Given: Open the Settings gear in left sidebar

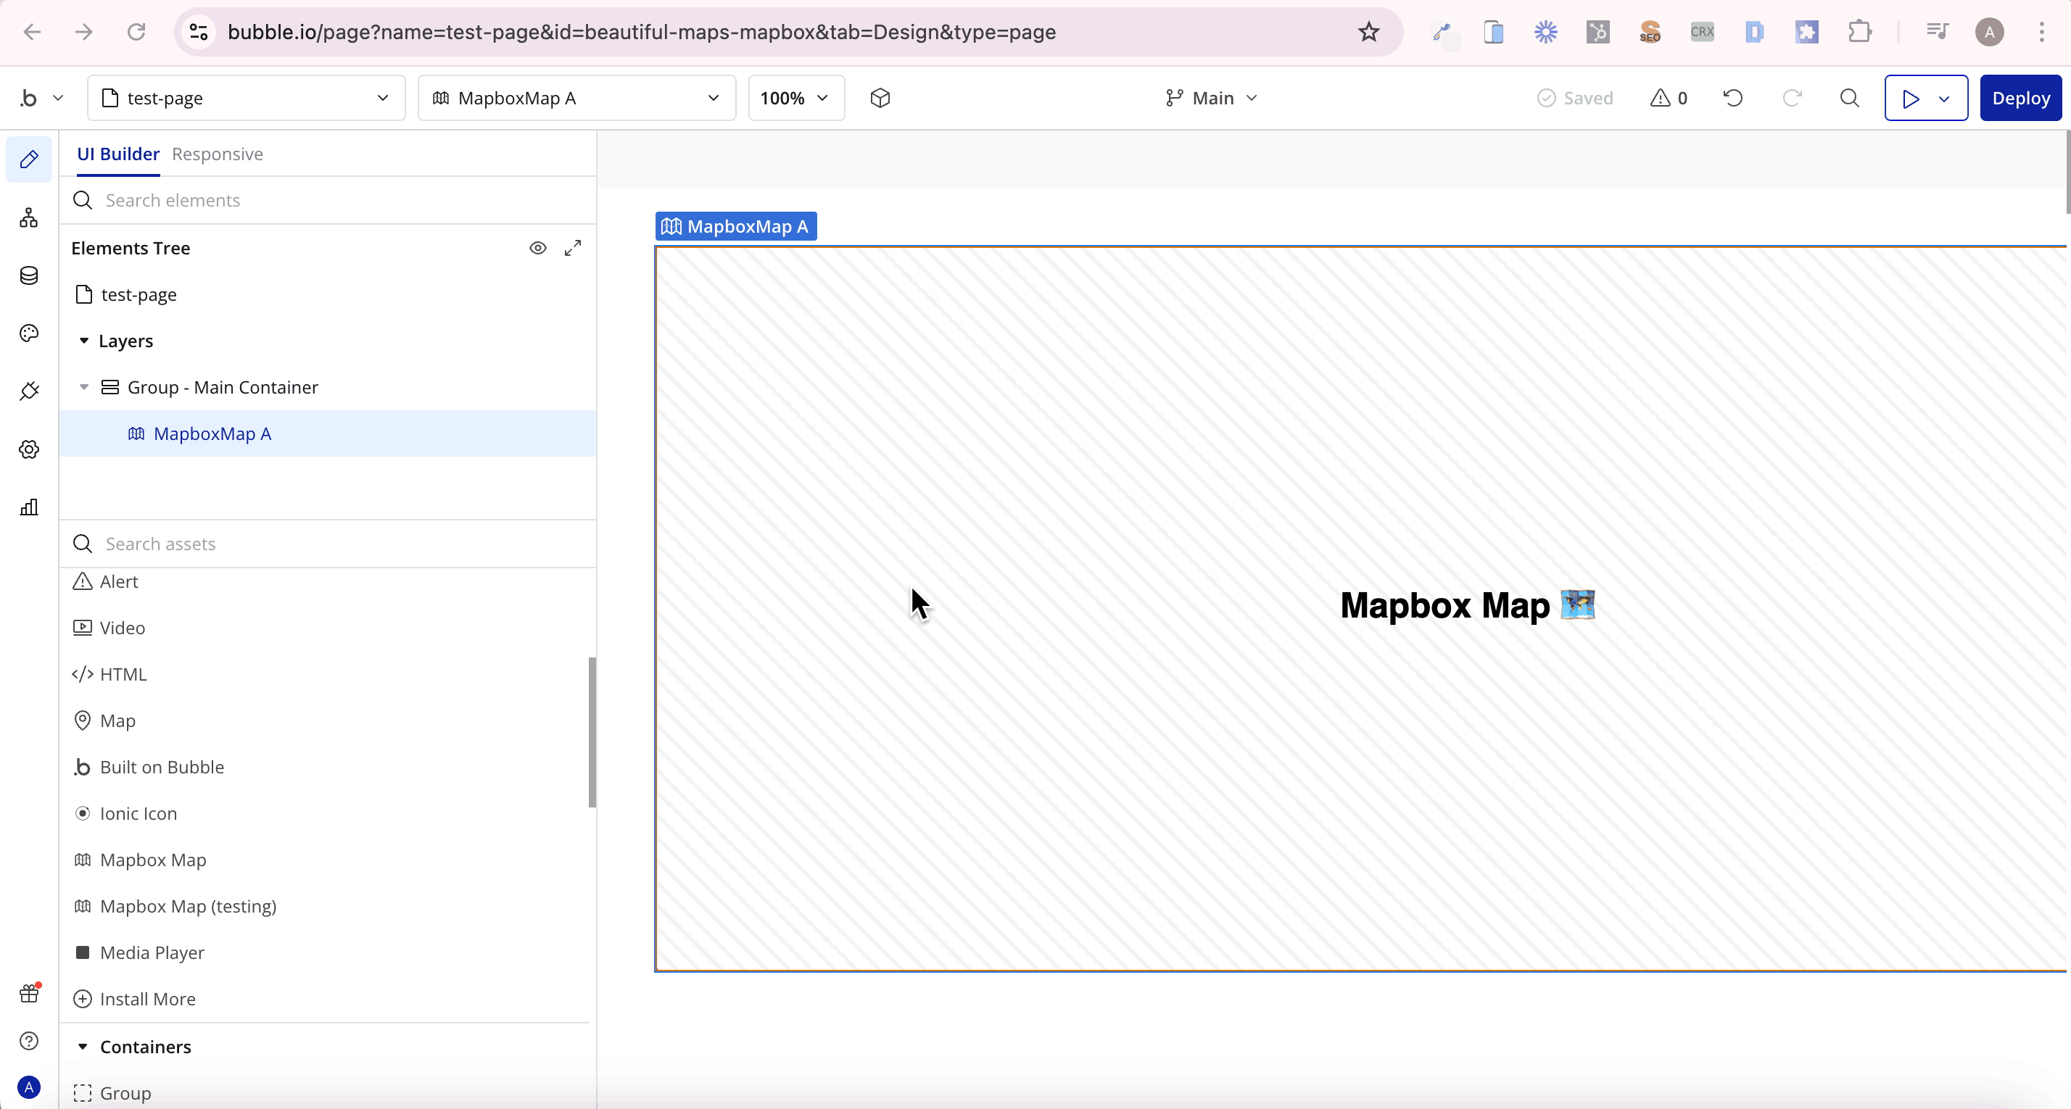Looking at the screenshot, I should coord(29,449).
